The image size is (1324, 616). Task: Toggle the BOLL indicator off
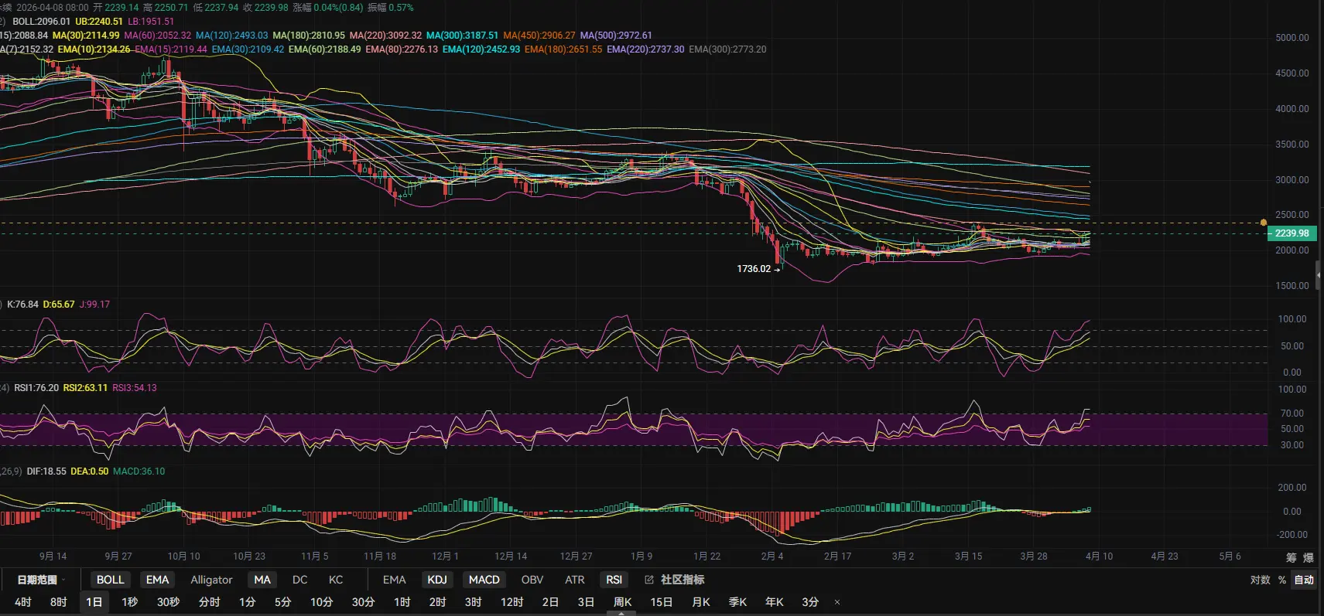pos(110,580)
